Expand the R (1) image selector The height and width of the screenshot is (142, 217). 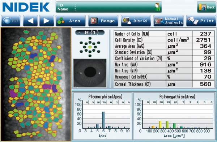(90, 33)
